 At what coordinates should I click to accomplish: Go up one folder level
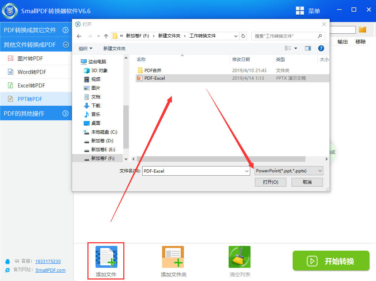click(x=106, y=36)
